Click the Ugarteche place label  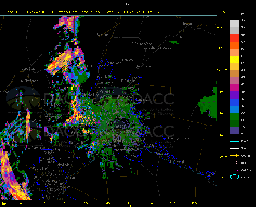(x=77, y=143)
